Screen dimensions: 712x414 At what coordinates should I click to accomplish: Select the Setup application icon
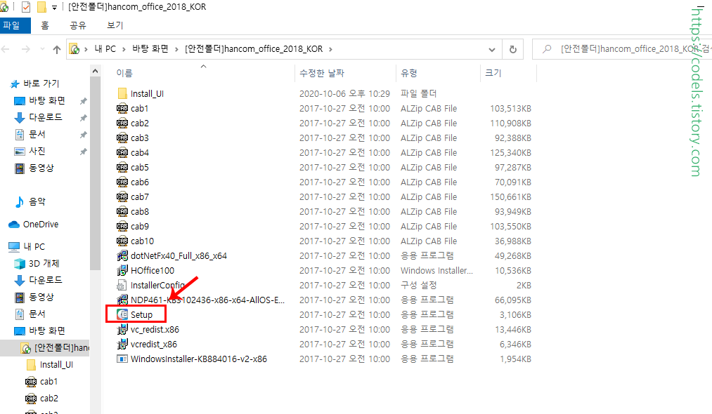[122, 314]
